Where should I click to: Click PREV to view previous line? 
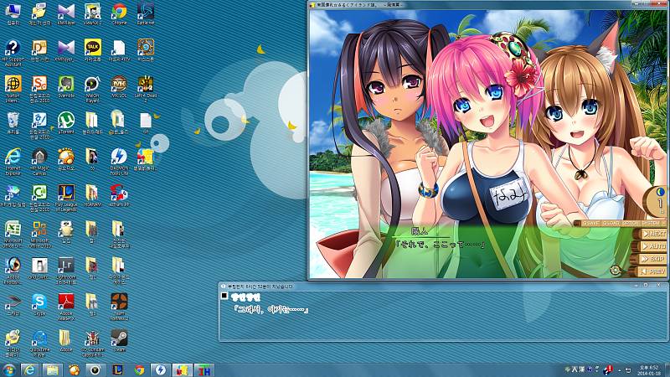653,271
